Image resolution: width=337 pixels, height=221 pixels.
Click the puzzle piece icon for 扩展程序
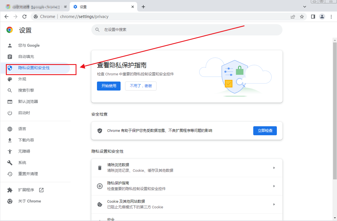click(10, 190)
